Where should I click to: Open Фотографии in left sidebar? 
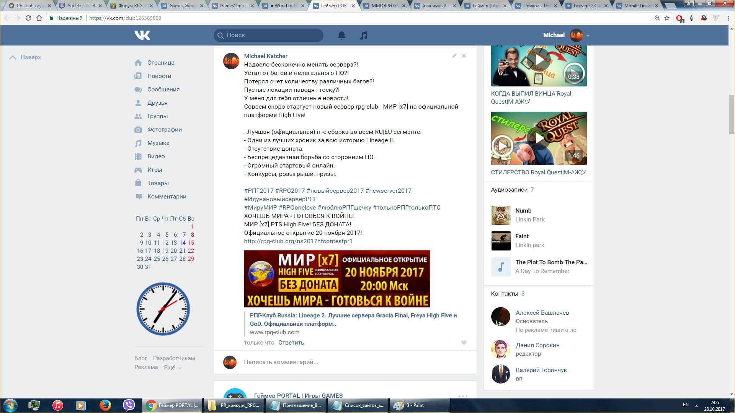click(164, 130)
